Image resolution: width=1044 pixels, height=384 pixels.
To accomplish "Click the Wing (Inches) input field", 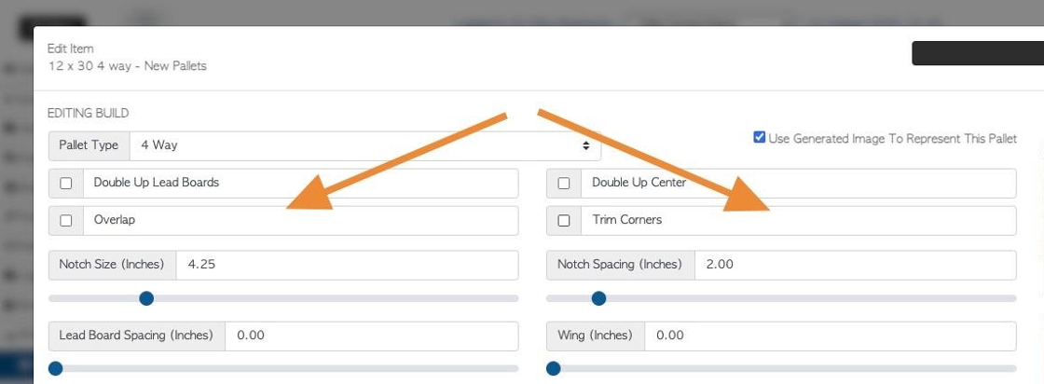I will [x=831, y=336].
